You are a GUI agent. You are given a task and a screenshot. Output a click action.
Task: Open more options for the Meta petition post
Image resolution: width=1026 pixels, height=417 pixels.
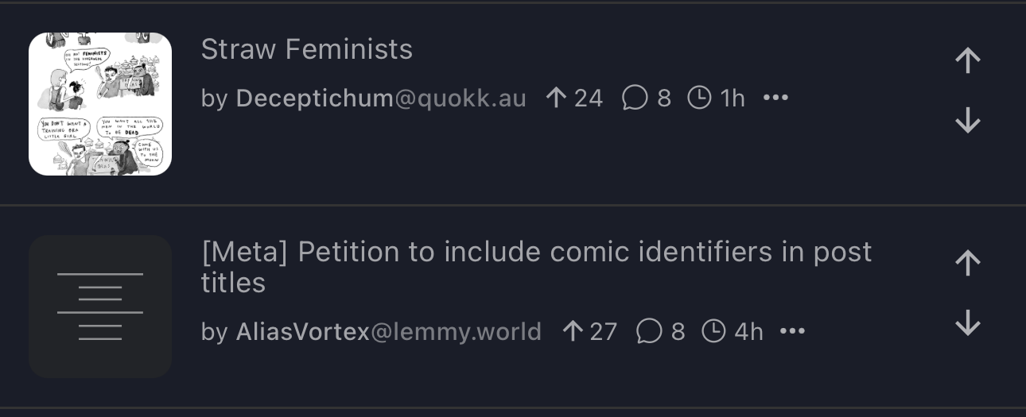click(x=793, y=331)
